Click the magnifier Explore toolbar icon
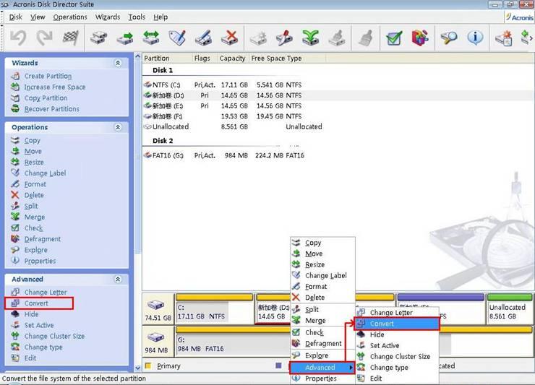535x385 pixels. click(449, 37)
